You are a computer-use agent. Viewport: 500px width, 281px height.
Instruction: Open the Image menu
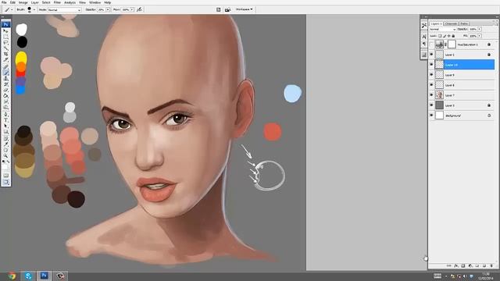click(23, 2)
